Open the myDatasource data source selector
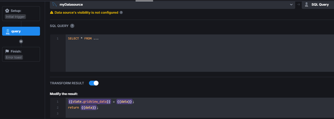The height and width of the screenshot is (119, 334). pyautogui.click(x=170, y=4)
